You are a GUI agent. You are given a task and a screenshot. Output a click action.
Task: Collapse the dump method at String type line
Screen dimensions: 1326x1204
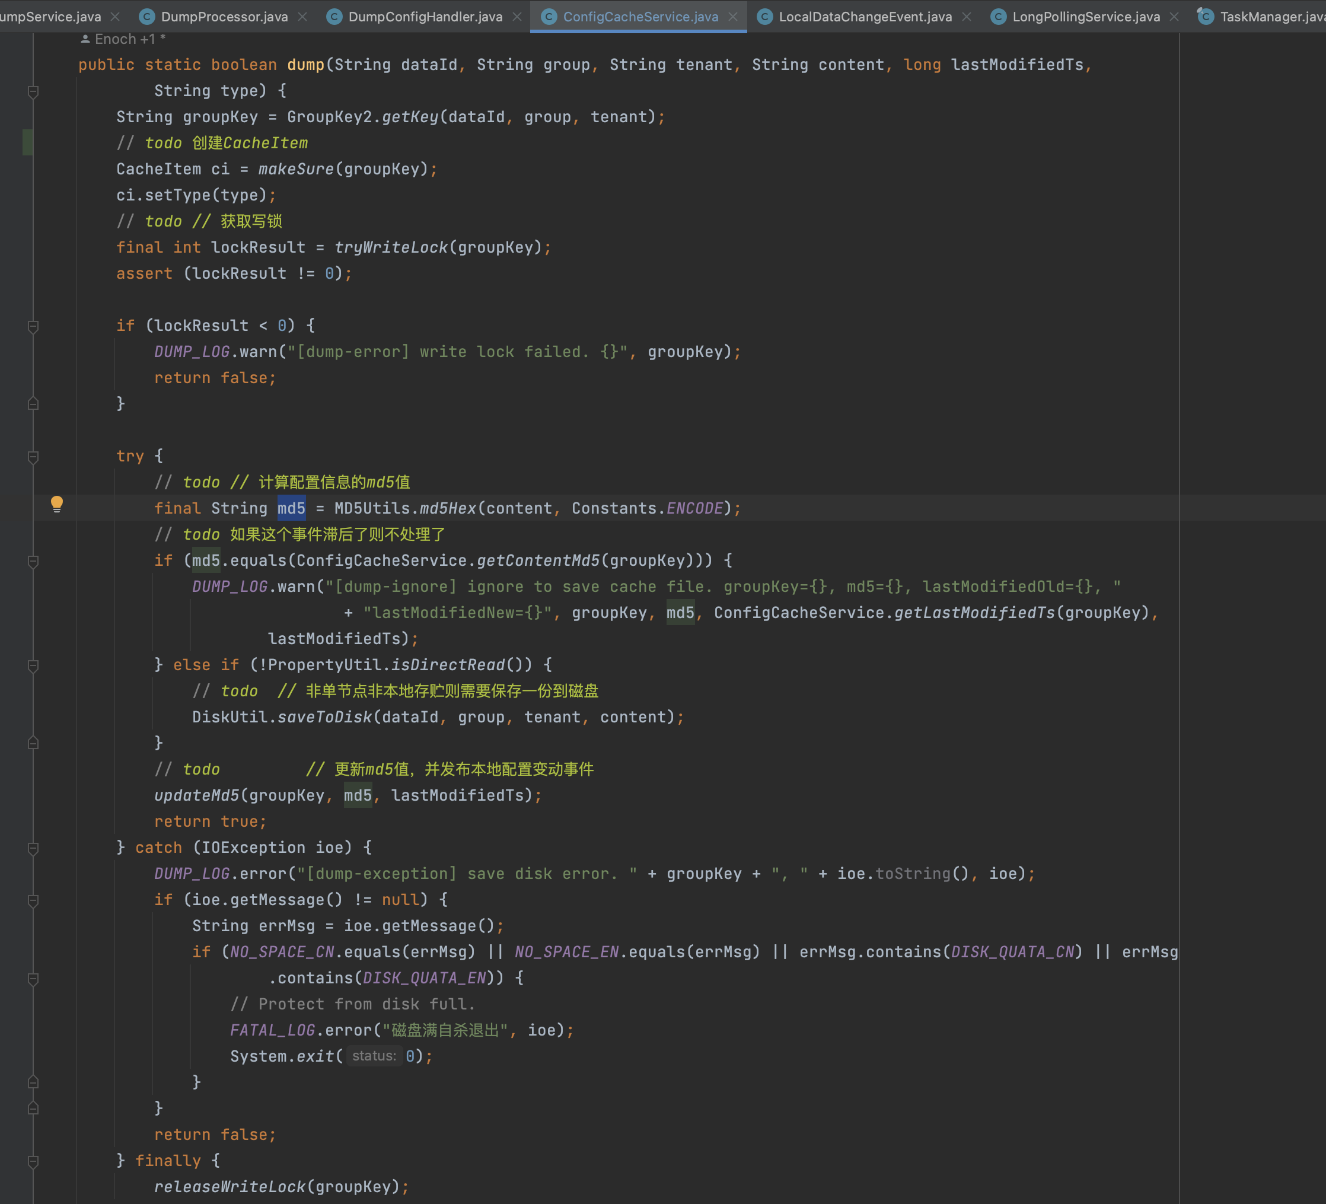(x=33, y=91)
